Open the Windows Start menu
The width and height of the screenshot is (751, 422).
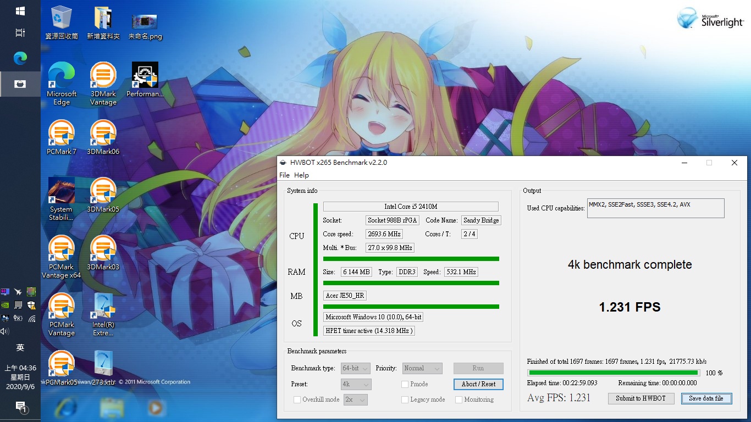pyautogui.click(x=20, y=11)
